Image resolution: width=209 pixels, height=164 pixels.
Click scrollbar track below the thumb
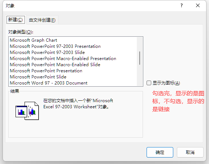pos(140,75)
